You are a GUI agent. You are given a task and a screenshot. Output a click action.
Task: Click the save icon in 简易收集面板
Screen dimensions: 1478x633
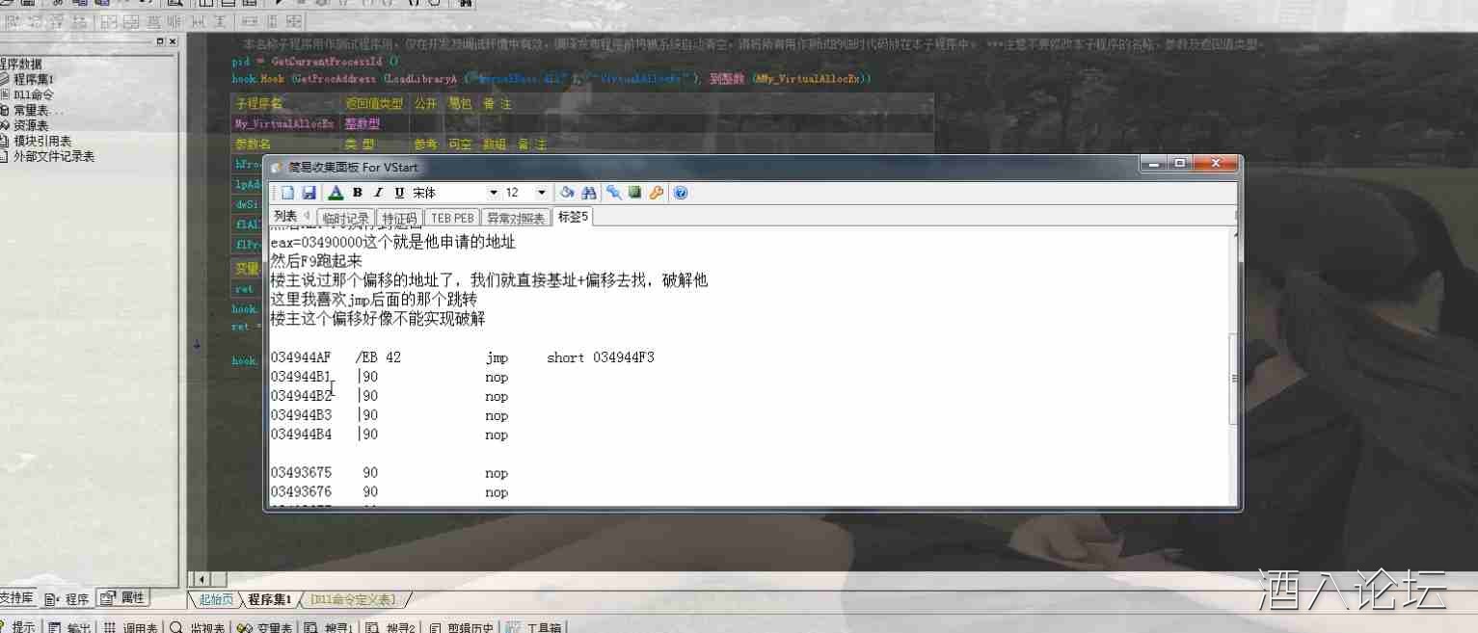click(x=309, y=193)
